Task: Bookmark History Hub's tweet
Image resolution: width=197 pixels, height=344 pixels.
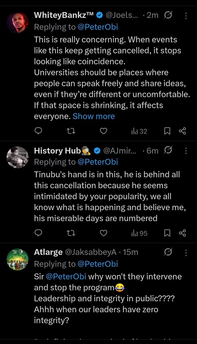Action: click(167, 233)
